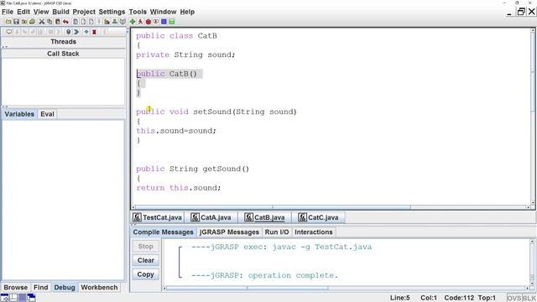Click the messages panel horizontal scrollbar
Viewport: 537px width, 302px height.
[346, 289]
